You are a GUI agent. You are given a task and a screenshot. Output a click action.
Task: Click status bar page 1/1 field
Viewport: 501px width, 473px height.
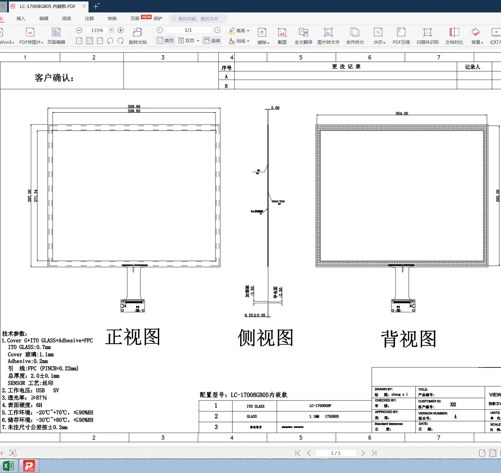tap(336, 453)
